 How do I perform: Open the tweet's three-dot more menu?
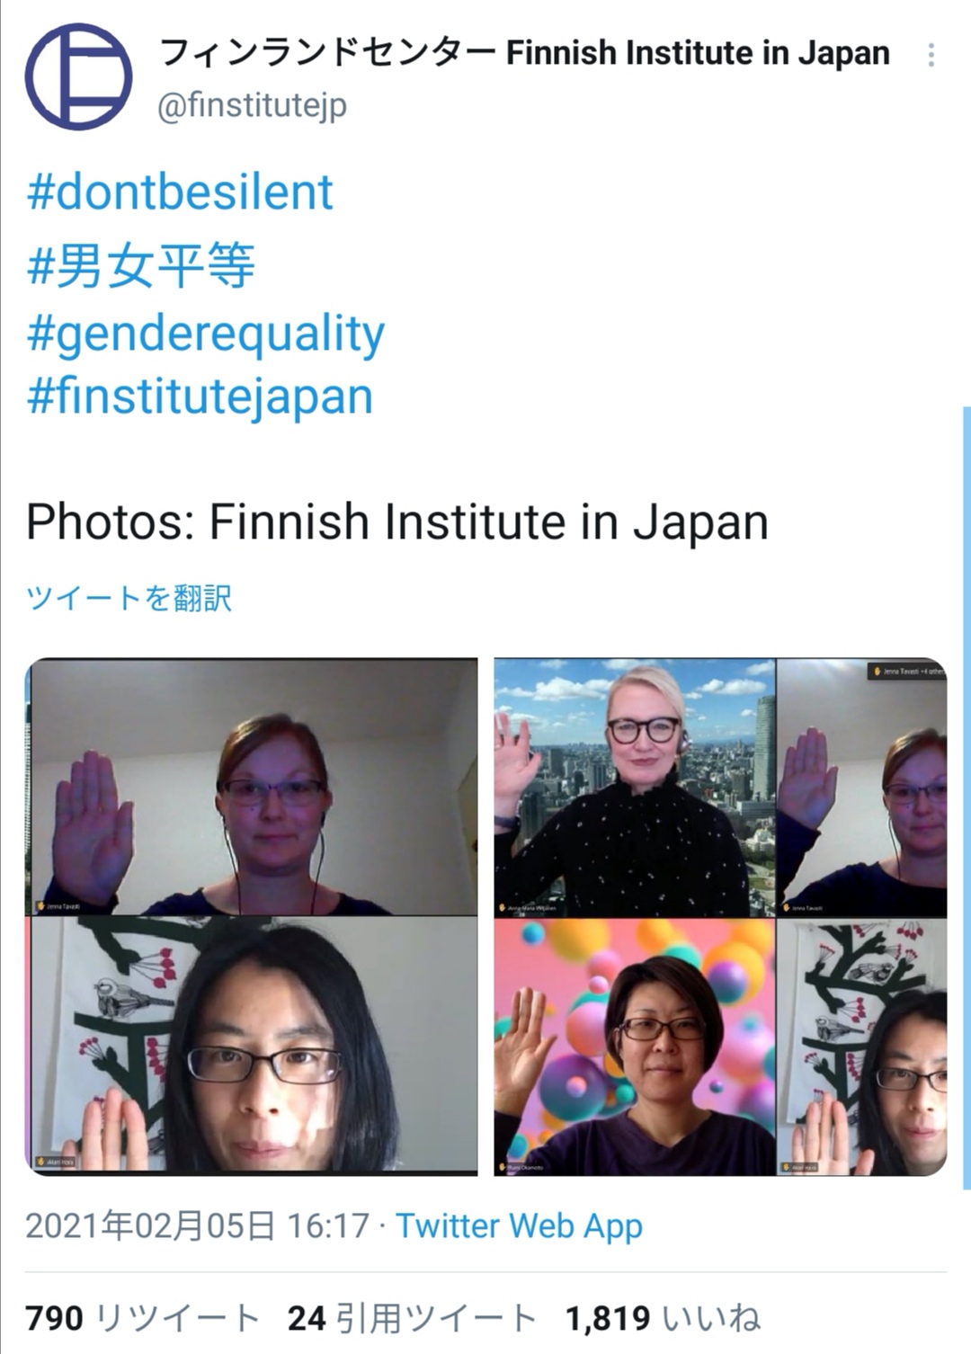click(931, 55)
